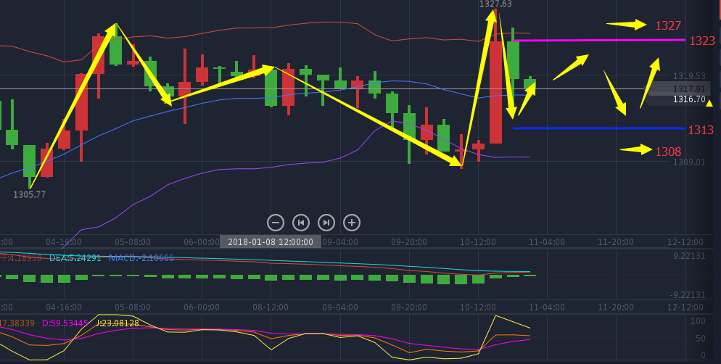Click the zoom out minus icon
The image size is (721, 364).
(x=276, y=223)
